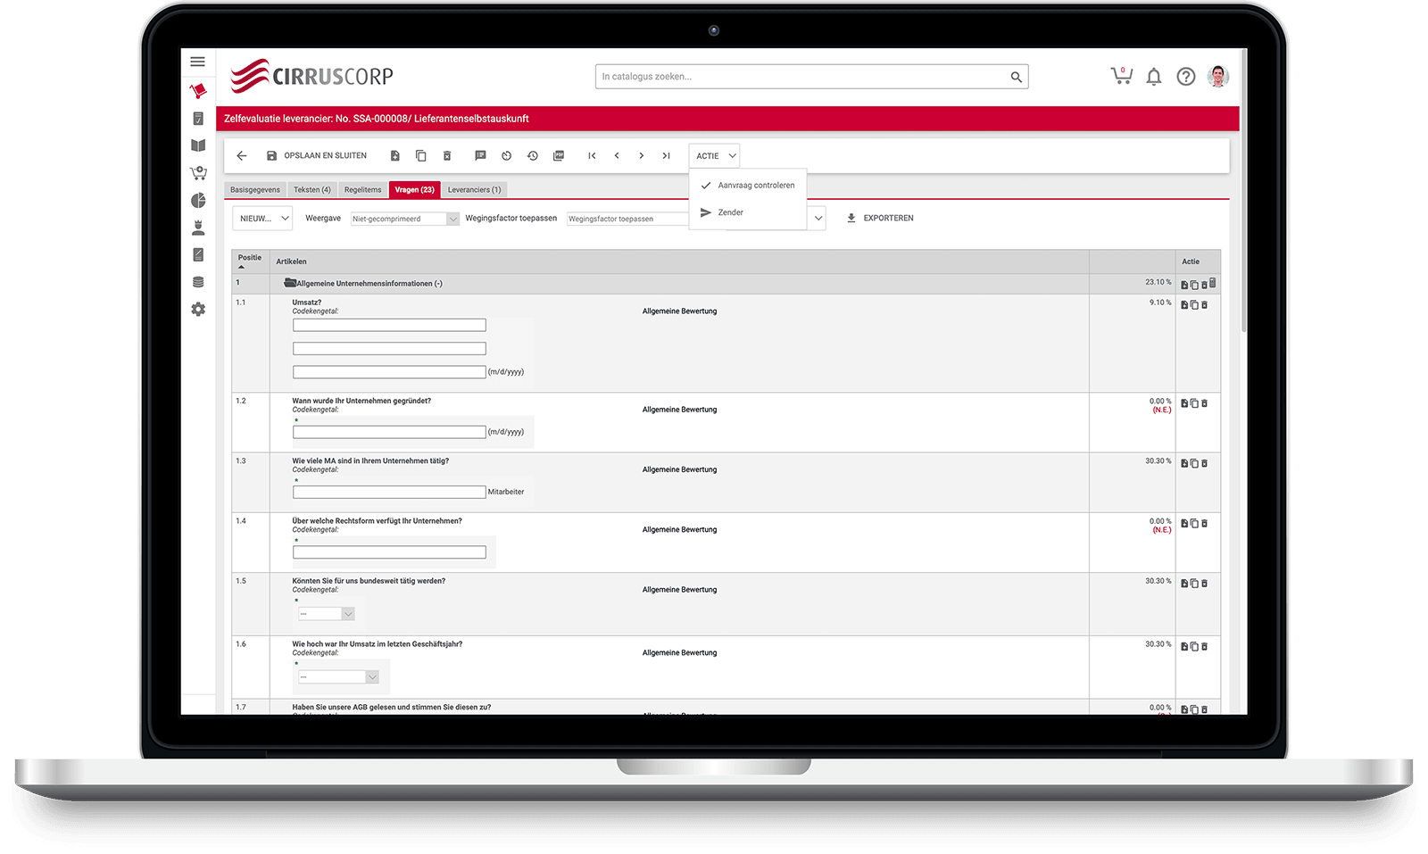Screen dimensions: 1428x854
Task: Switch to the Teksten (4) tab
Action: (312, 189)
